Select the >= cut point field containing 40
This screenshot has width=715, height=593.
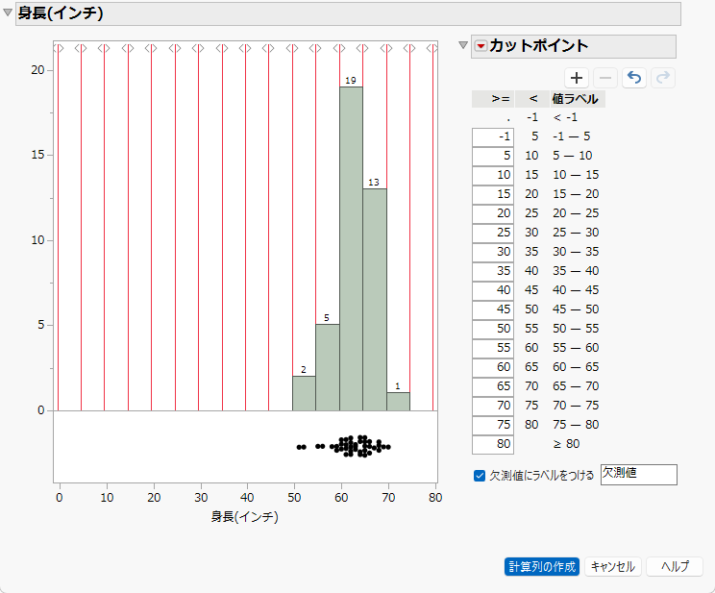click(493, 290)
